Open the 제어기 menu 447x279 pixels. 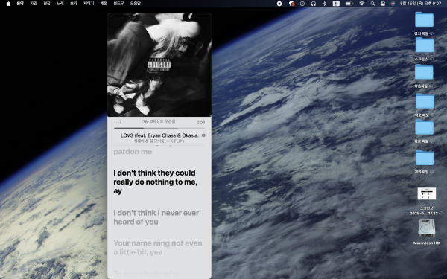[x=89, y=4]
